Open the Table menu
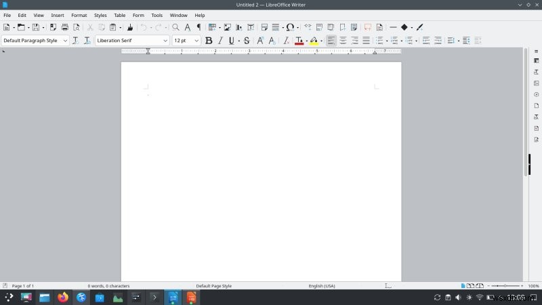This screenshot has width=542, height=305. [x=120, y=15]
